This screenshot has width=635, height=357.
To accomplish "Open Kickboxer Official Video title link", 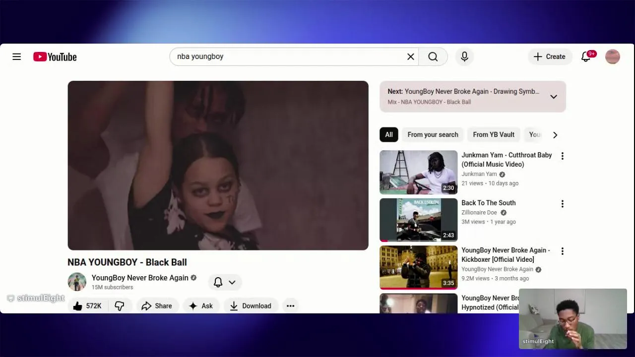I will 506,255.
